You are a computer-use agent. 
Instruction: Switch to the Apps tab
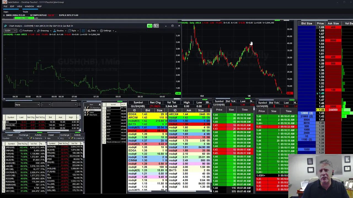point(6,12)
